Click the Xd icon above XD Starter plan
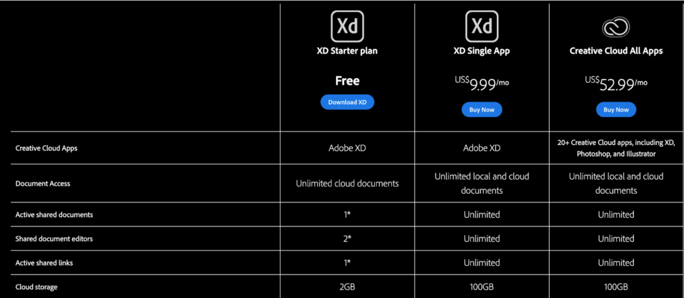Screen dimensions: 684x298 [x=347, y=26]
